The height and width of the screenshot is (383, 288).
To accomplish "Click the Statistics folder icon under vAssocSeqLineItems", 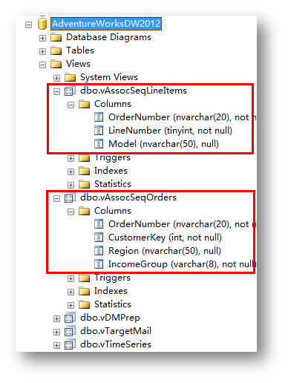I will pyautogui.click(x=84, y=184).
